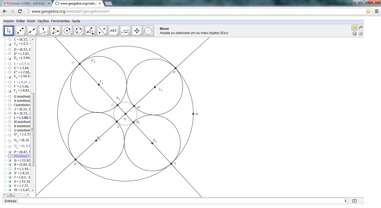Viewport: 381px width, 208px height.
Task: Select the Ellipse conic tool
Action: (79, 31)
